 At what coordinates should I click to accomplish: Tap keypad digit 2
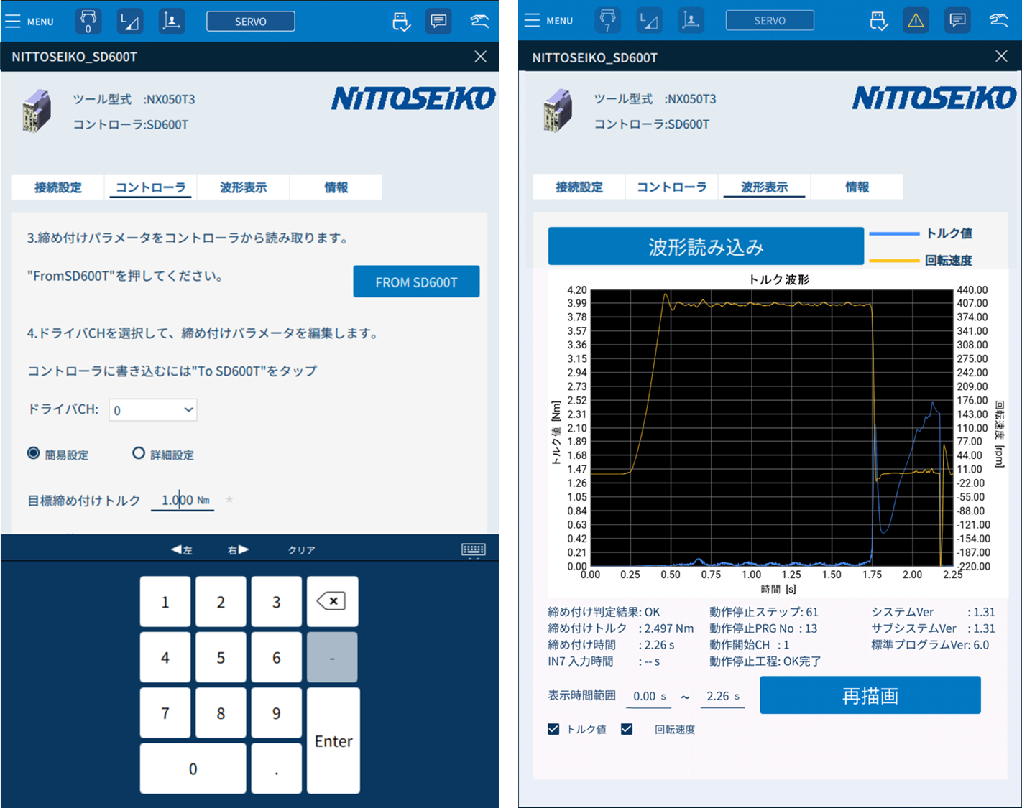(221, 601)
